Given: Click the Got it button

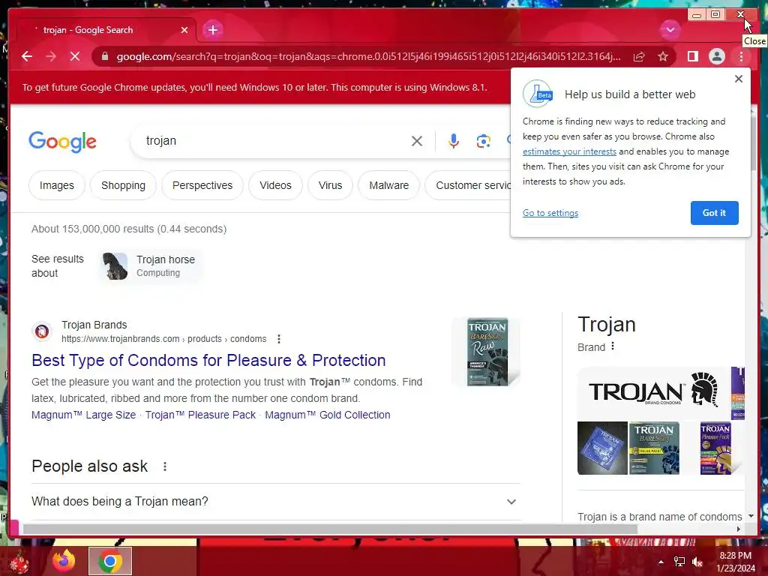Looking at the screenshot, I should [x=714, y=213].
